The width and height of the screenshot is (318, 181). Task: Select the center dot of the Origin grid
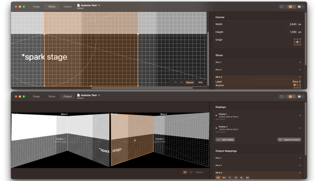coord(298,42)
